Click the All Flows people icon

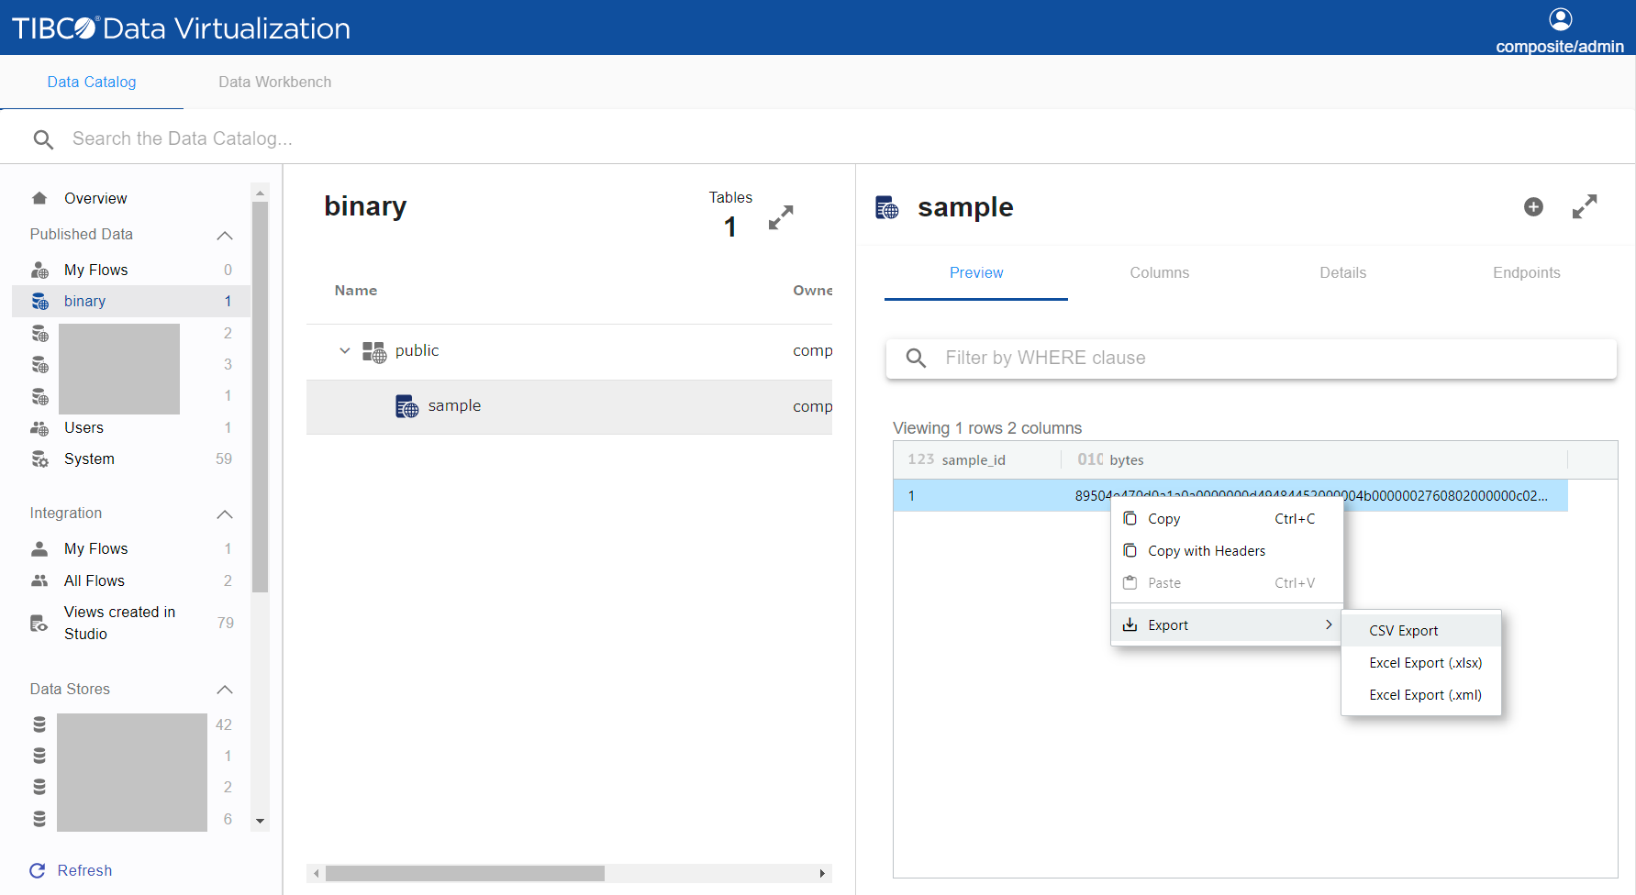[39, 580]
